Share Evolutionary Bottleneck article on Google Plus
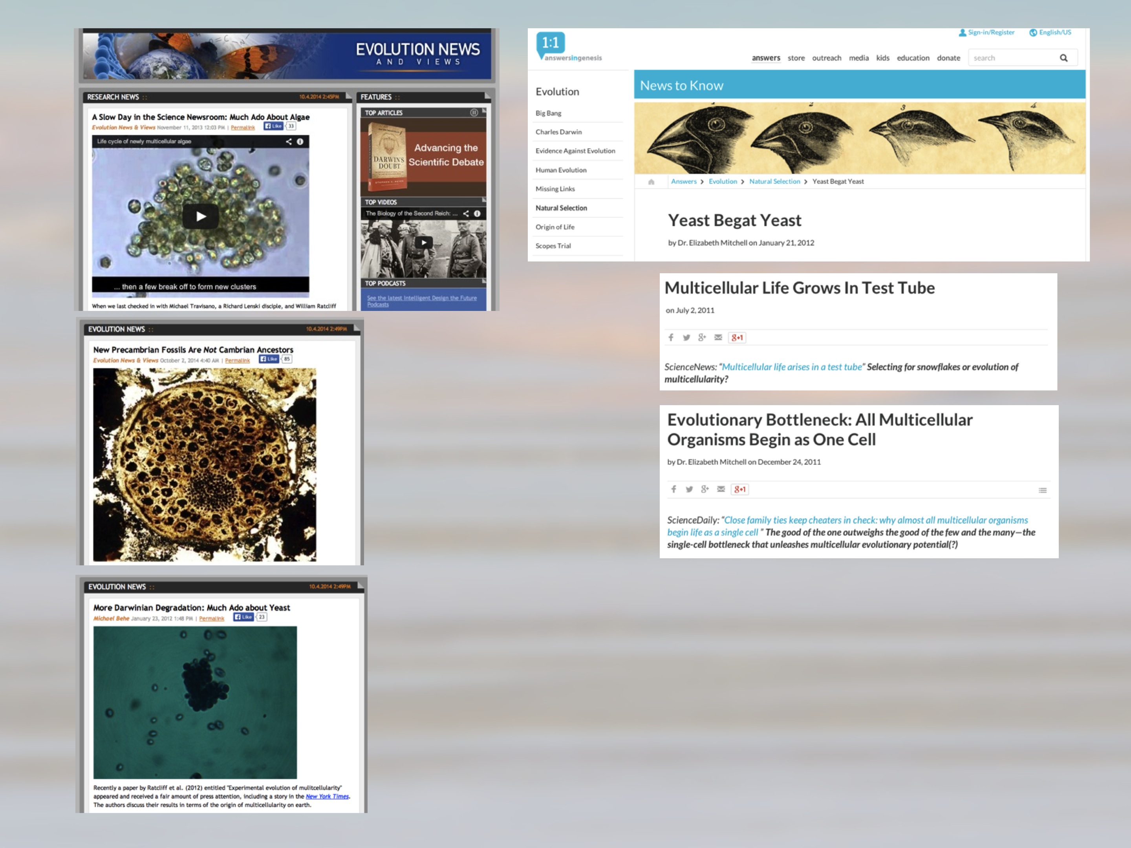 pyautogui.click(x=705, y=489)
